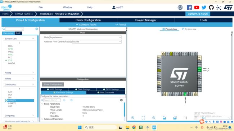Image resolution: width=234 pixels, height=131 pixels.
Task: Open the Mode Asynchronous dropdown
Action: pyautogui.click(x=86, y=37)
